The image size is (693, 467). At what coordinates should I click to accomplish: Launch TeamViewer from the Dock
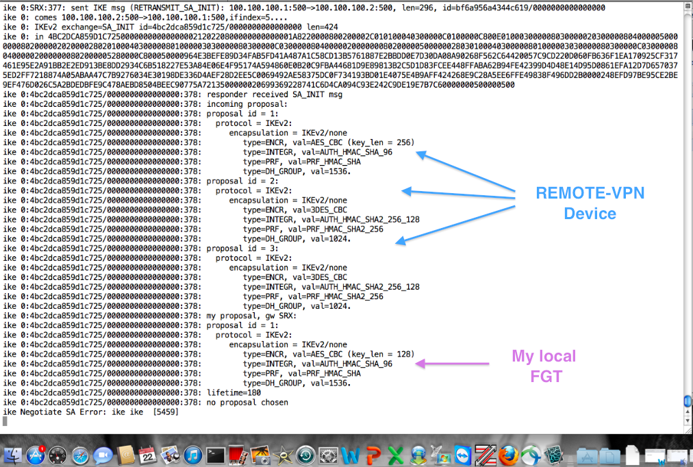(463, 455)
